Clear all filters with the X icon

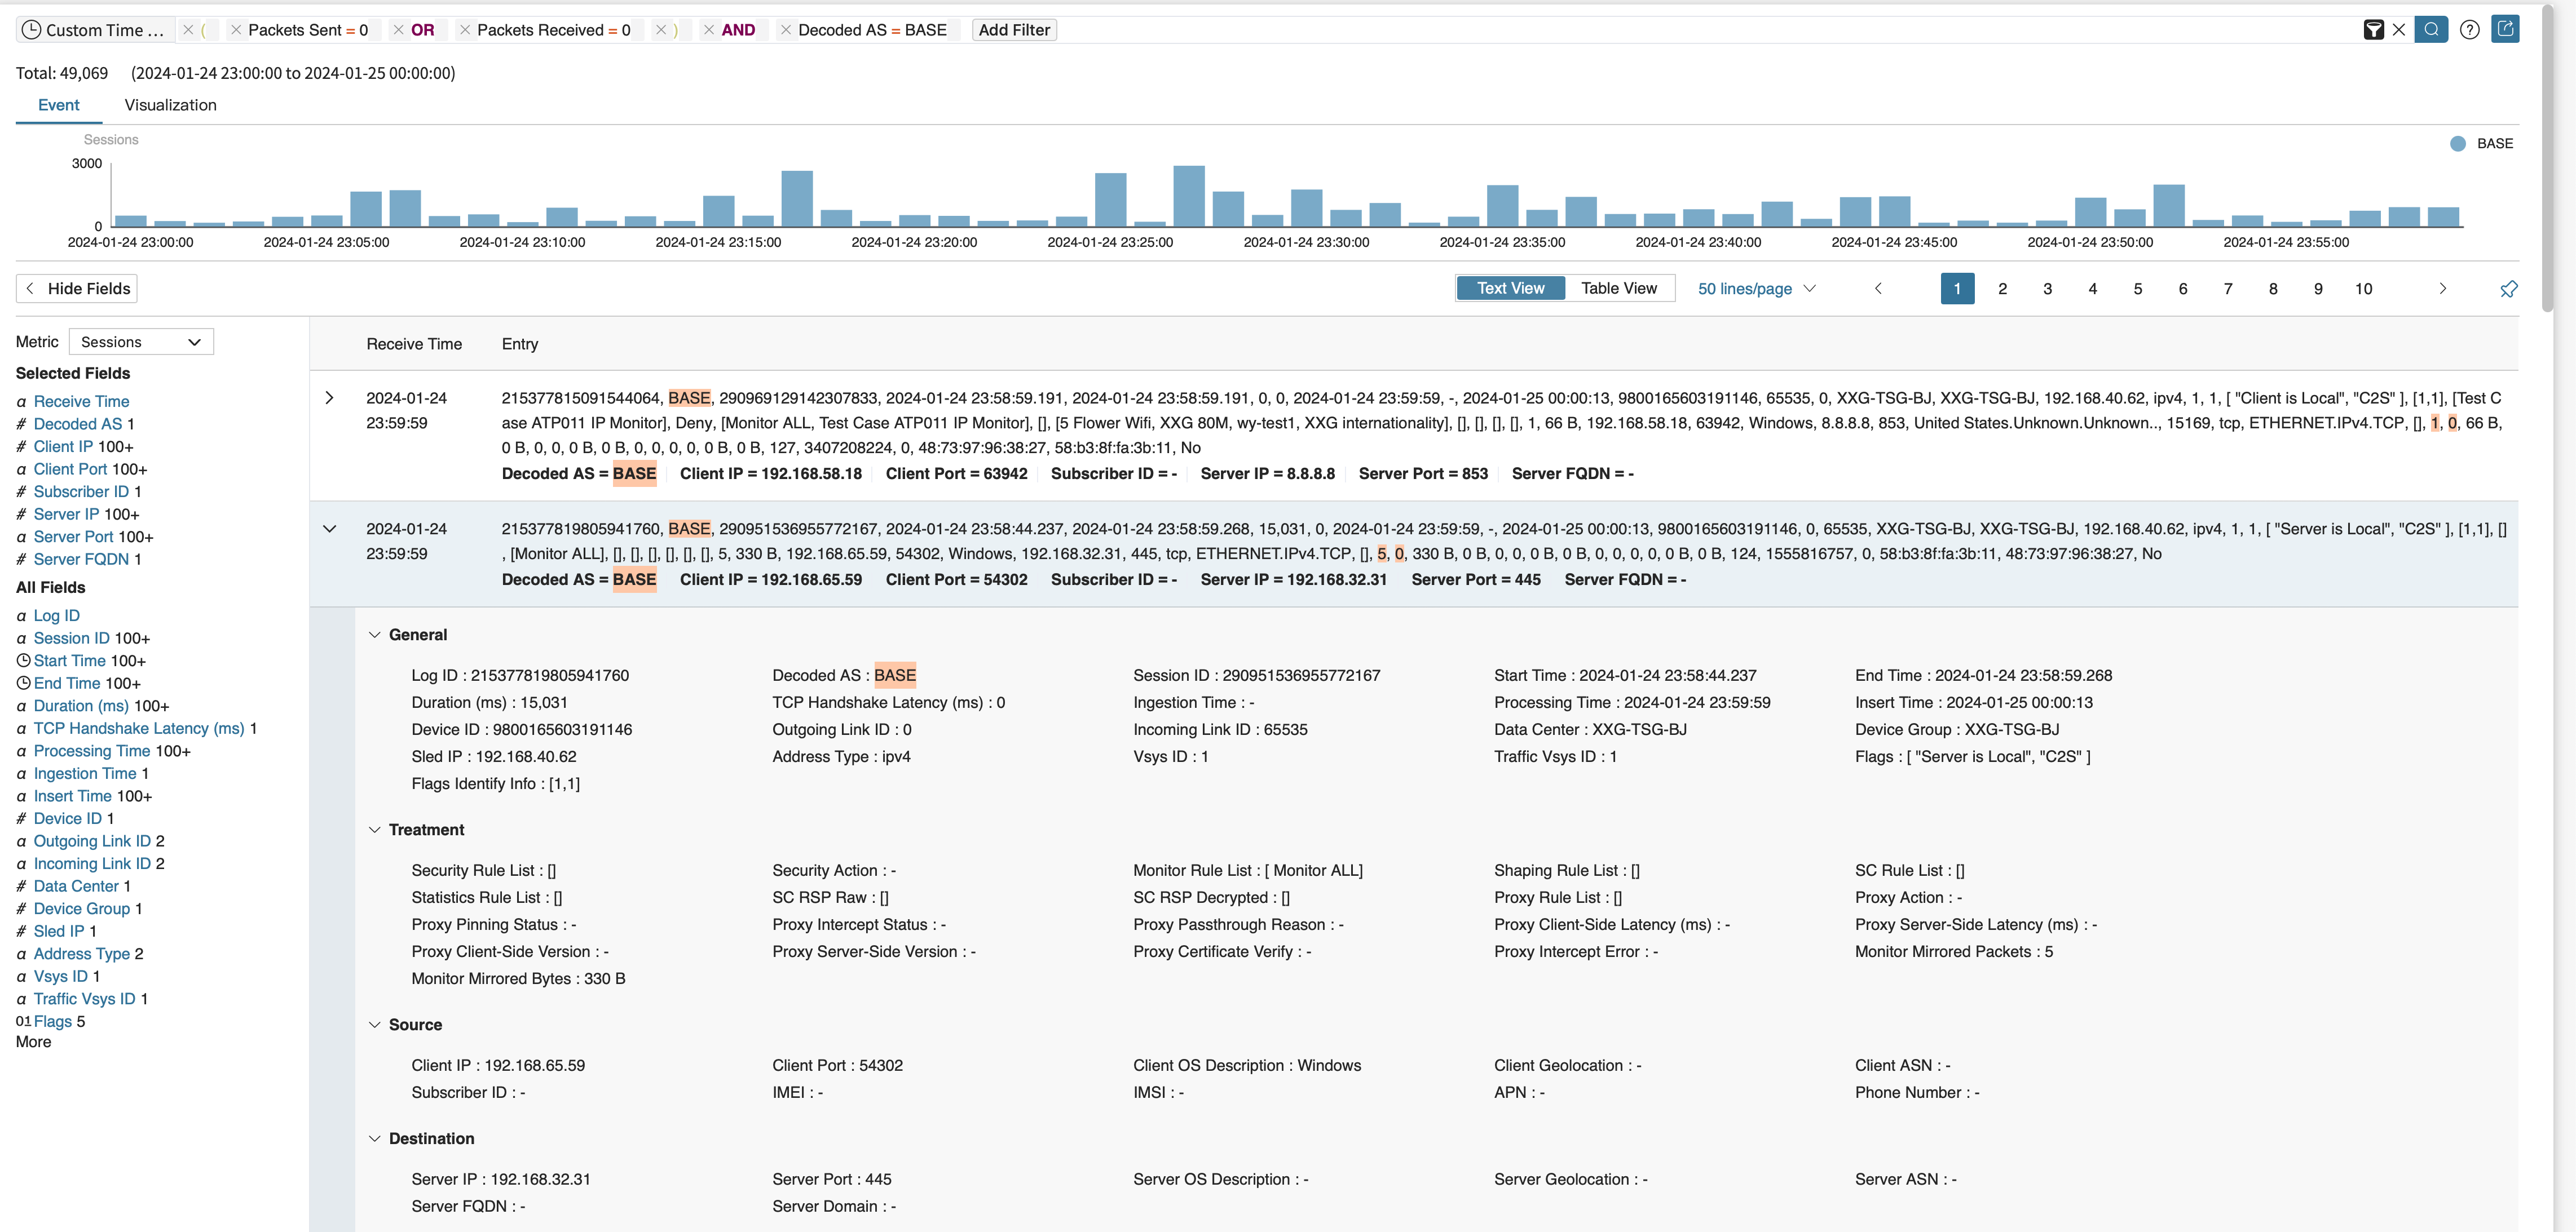(x=2398, y=30)
